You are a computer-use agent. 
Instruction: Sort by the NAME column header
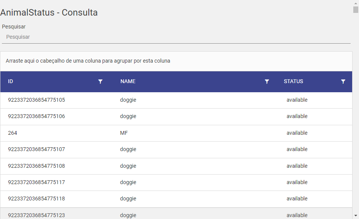pos(128,82)
